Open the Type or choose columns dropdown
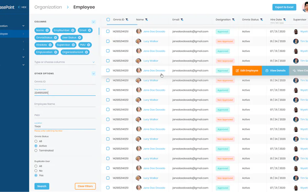Screen dimensions: 308x192 pyautogui.click(x=65, y=62)
